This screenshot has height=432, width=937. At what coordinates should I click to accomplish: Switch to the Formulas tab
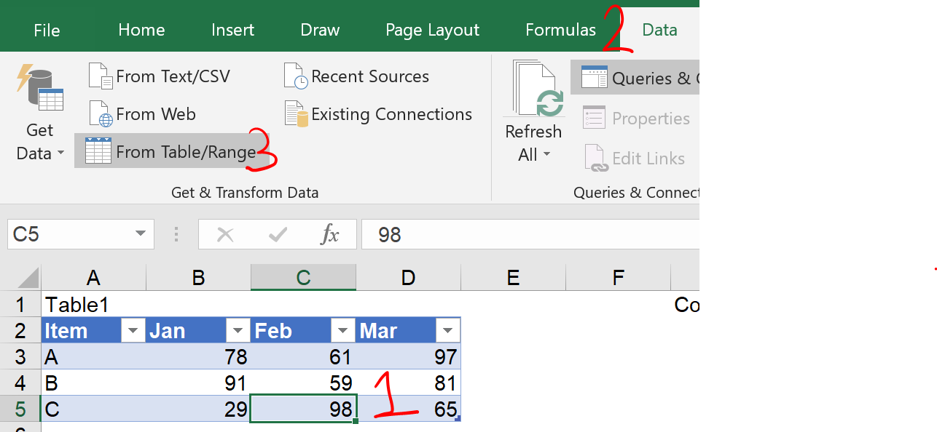(560, 30)
